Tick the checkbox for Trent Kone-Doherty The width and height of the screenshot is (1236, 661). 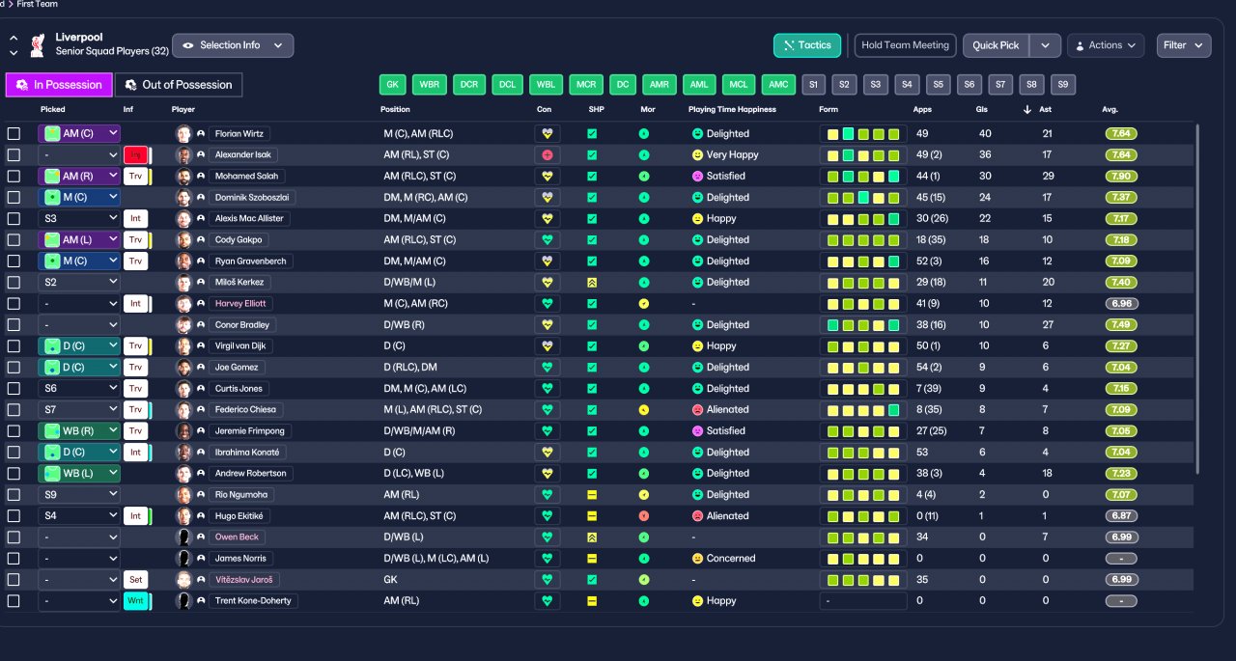point(14,600)
